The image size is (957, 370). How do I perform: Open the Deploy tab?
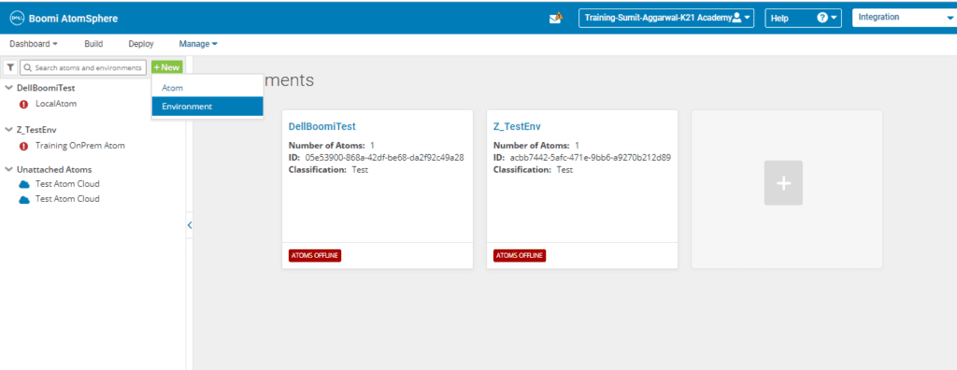tap(141, 44)
